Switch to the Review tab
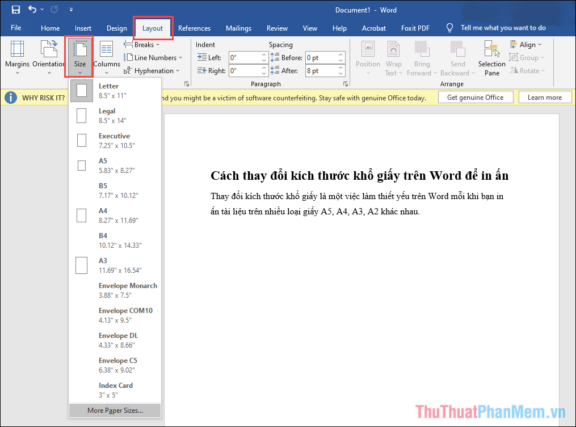This screenshot has height=427, width=576. pos(277,28)
